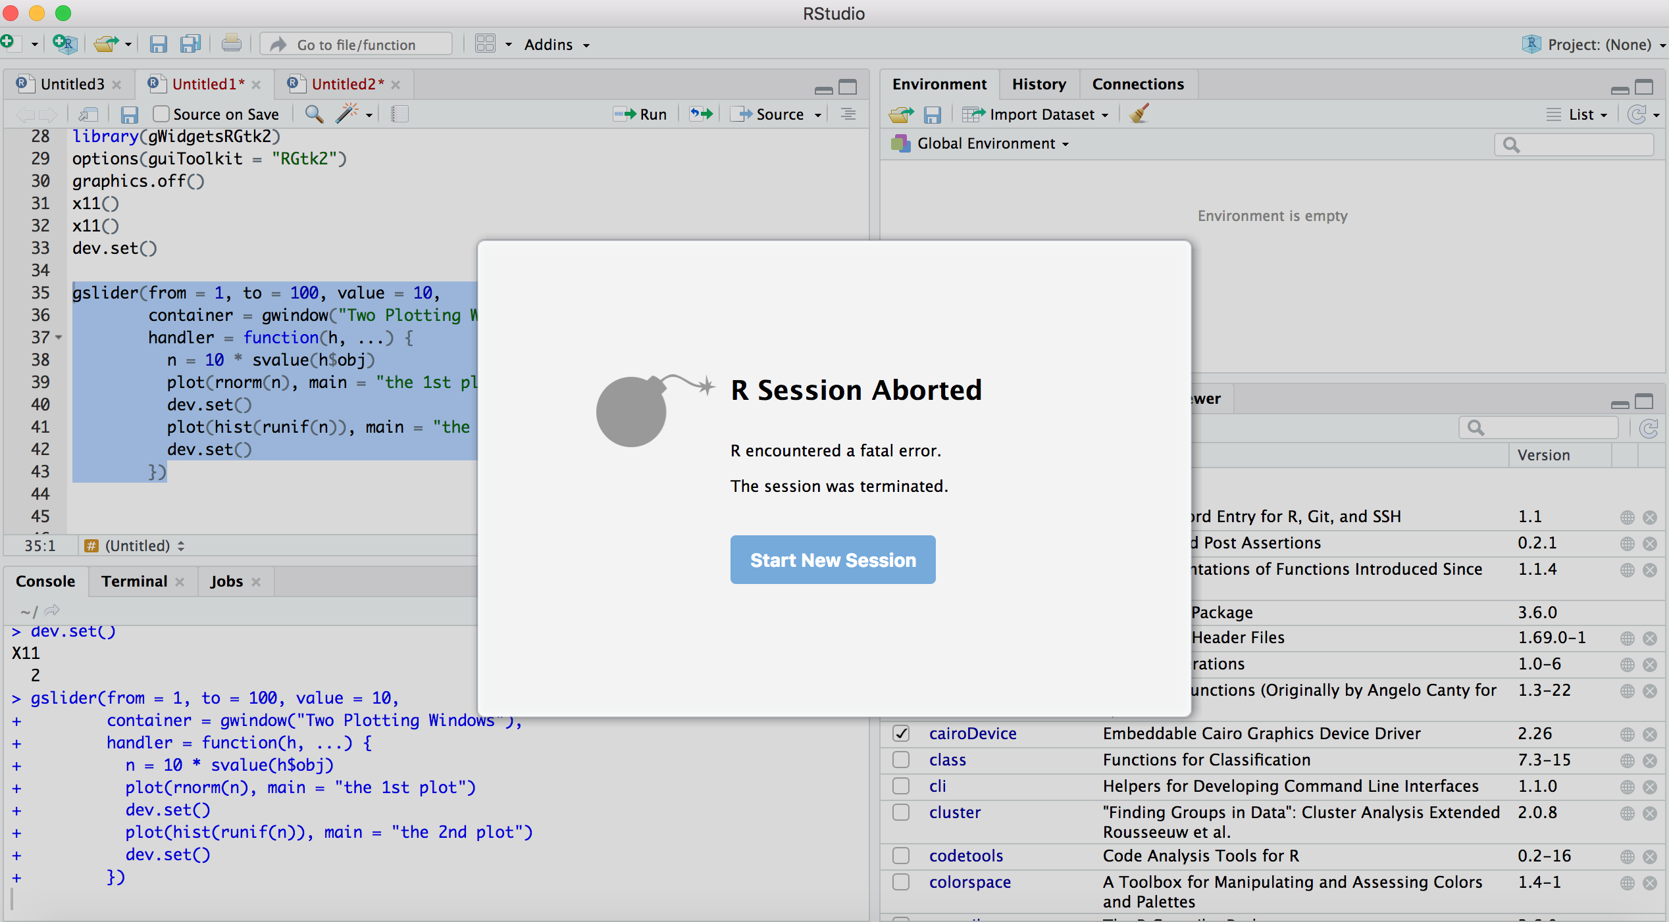Uncheck the cairoDevice package
This screenshot has height=922, width=1669.
(x=901, y=733)
